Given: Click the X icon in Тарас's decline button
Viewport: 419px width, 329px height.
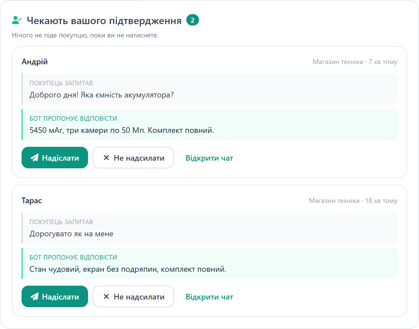Looking at the screenshot, I should (x=106, y=296).
